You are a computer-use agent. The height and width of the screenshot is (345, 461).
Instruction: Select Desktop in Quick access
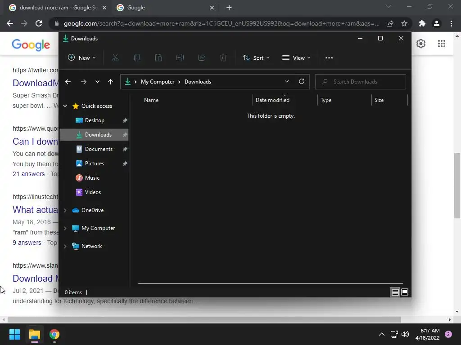tap(94, 120)
